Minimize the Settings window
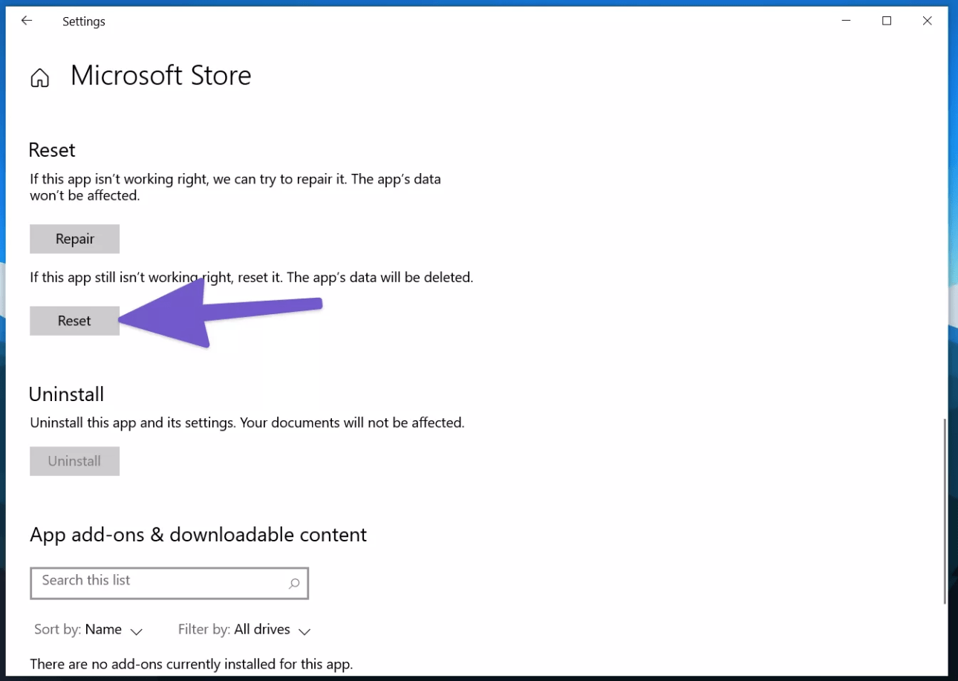958x681 pixels. pos(846,22)
